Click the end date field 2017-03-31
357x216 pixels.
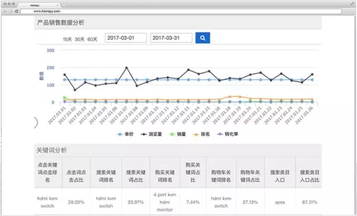[x=171, y=38]
